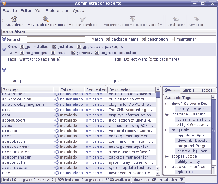Click the Deshacer undo arrow icon
The image size is (218, 184).
[x=176, y=19]
